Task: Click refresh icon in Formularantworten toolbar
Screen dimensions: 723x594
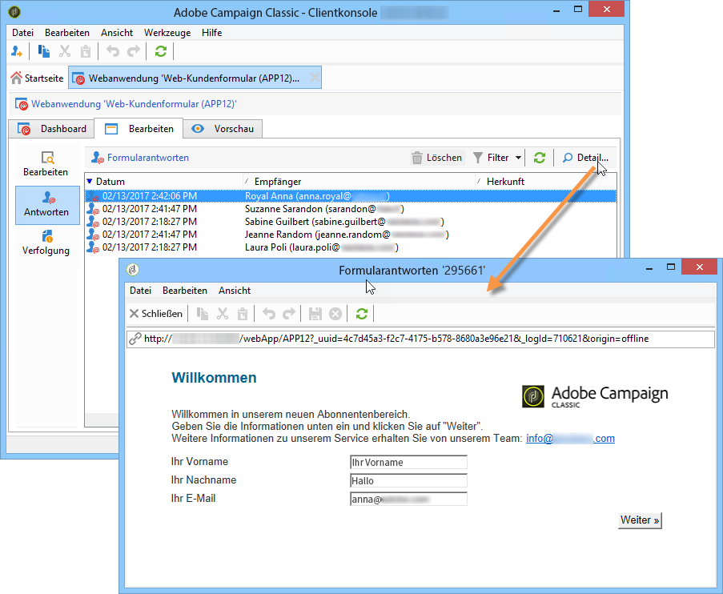Action: (362, 314)
